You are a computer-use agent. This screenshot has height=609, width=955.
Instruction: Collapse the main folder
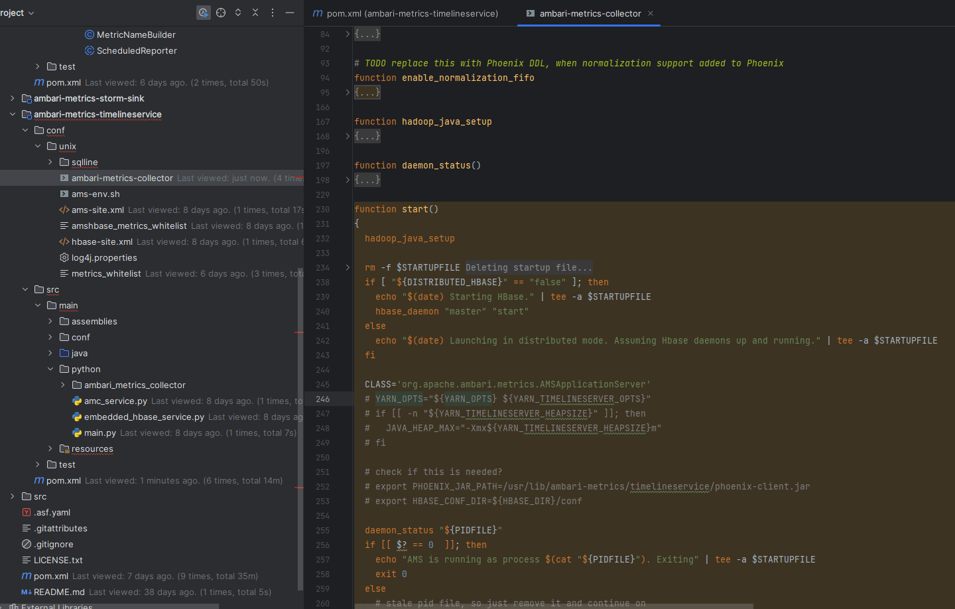[38, 305]
